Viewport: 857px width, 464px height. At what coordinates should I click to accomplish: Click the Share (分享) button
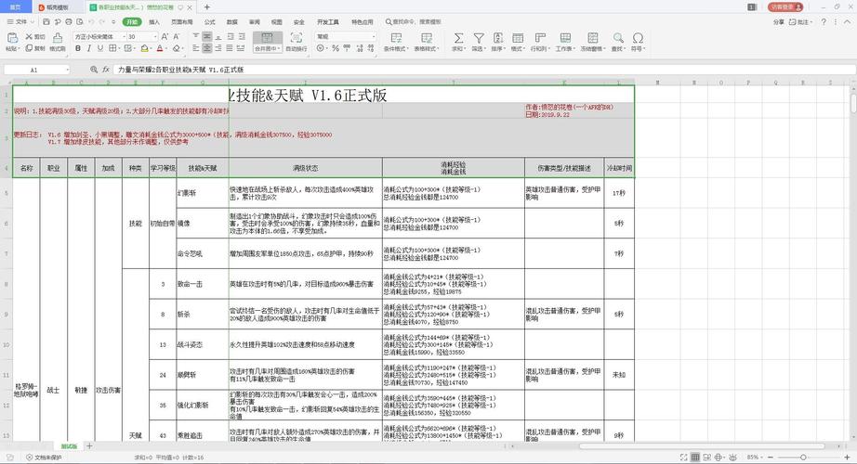778,22
